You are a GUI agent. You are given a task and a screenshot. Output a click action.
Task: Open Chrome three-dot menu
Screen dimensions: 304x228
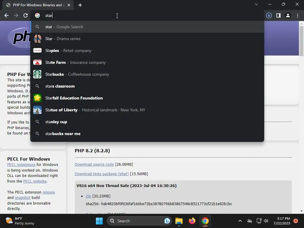click(x=297, y=15)
